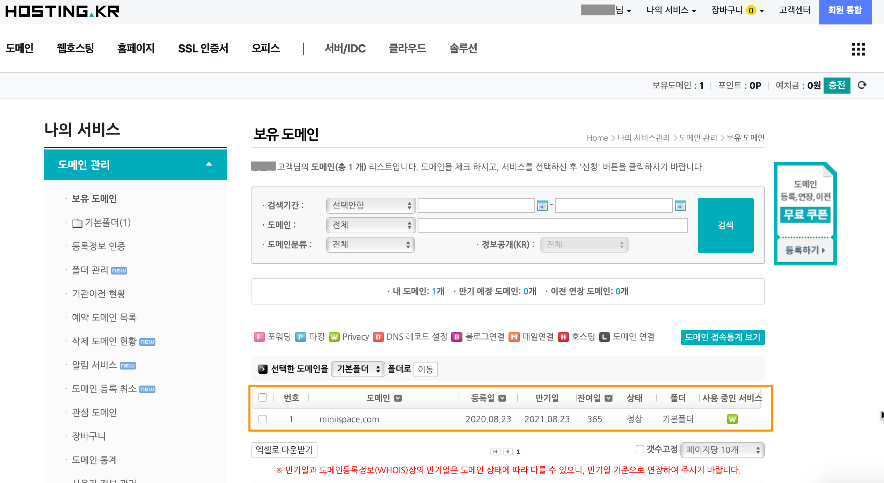Click the 도메인 search text input field
The width and height of the screenshot is (884, 483).
click(553, 225)
